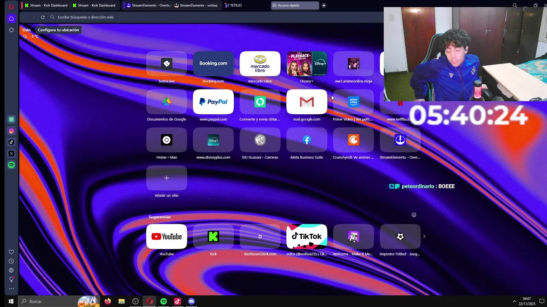Viewport: 547px width, 307px height.
Task: Select the Acceso rápido tab
Action: click(295, 6)
